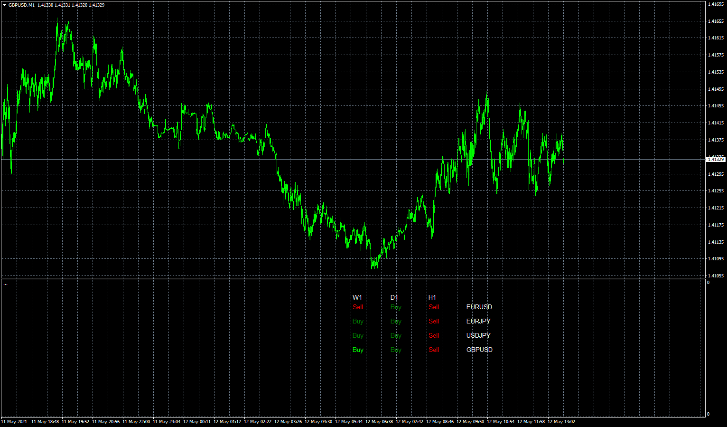The width and height of the screenshot is (727, 427).
Task: Click the 11 May 20:56 time label
Action: [106, 421]
